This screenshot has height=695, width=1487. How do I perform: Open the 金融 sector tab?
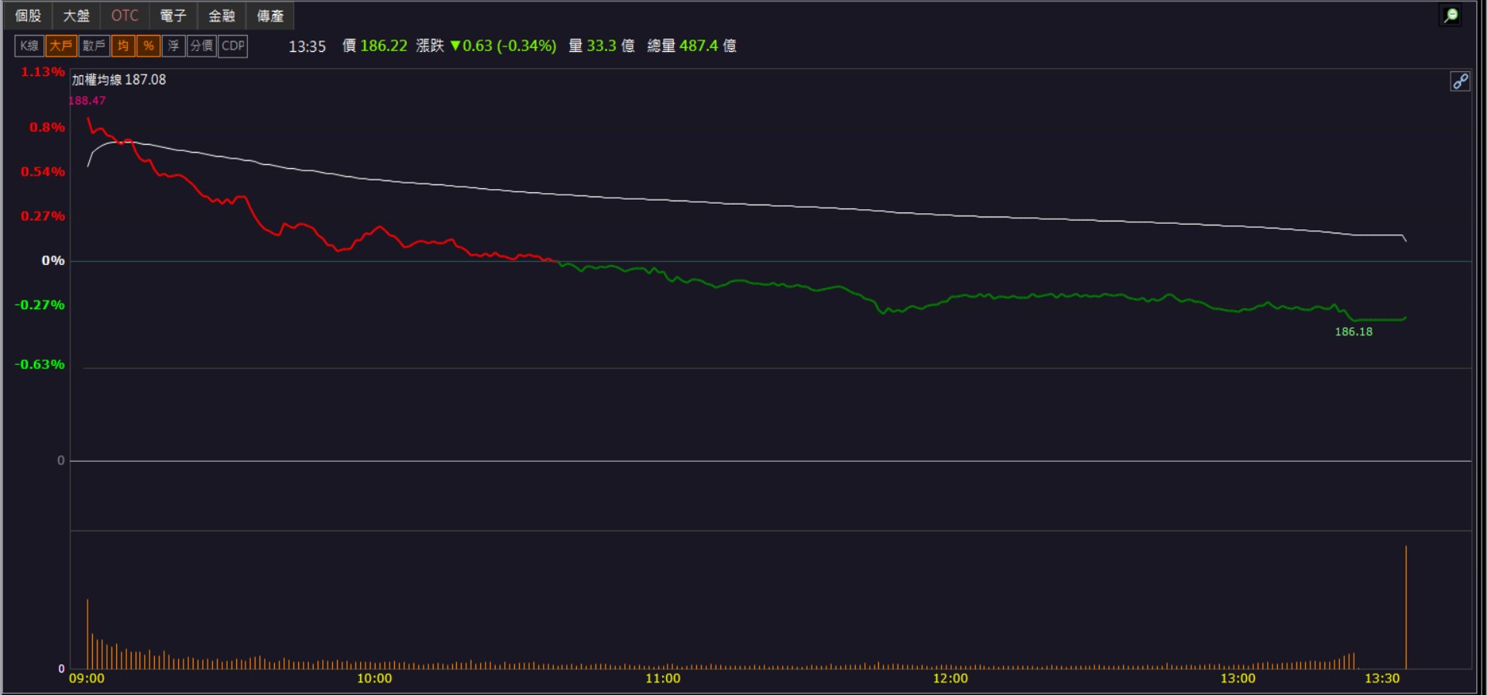click(x=222, y=15)
